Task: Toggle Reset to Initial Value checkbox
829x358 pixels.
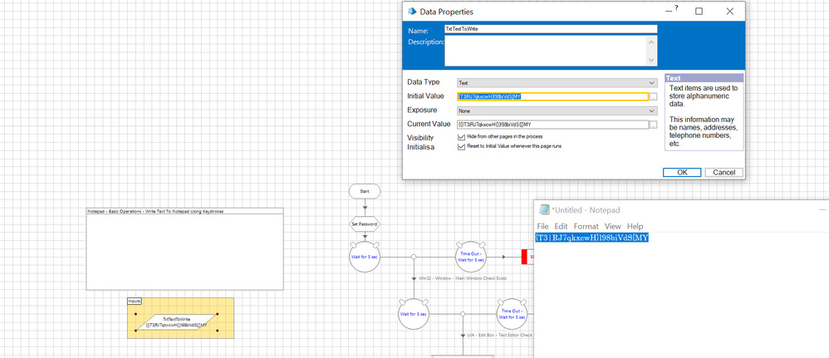Action: [462, 146]
